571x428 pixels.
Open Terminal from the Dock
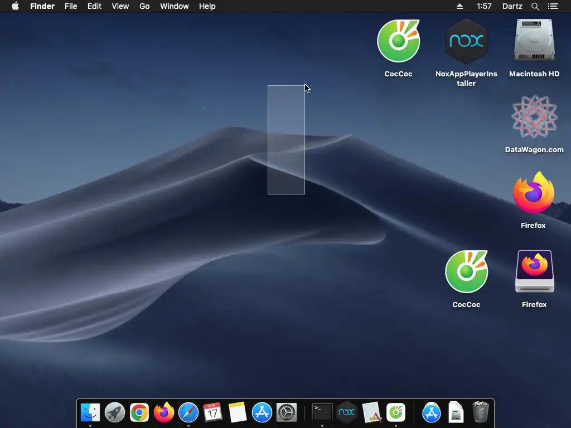pos(322,412)
